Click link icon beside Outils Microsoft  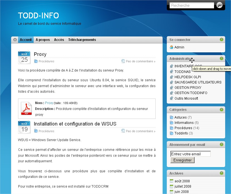click(172, 98)
